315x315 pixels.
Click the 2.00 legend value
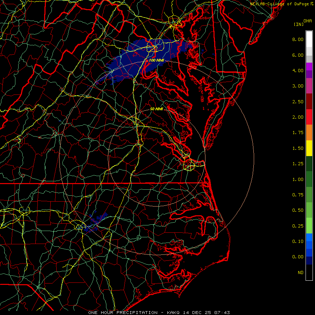tap(298, 117)
